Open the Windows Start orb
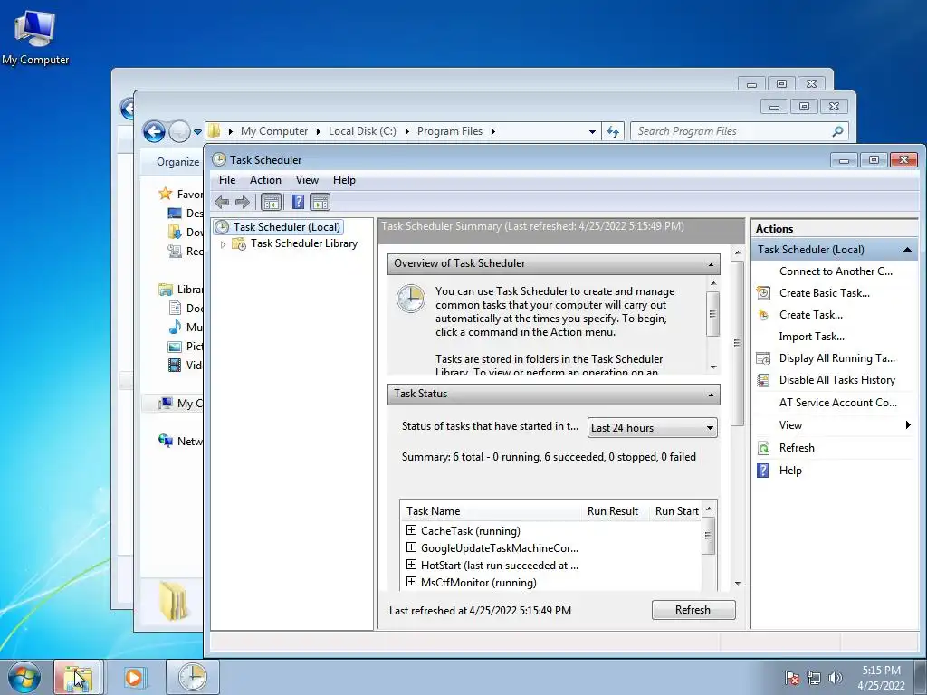Image resolution: width=927 pixels, height=695 pixels. coord(24,677)
